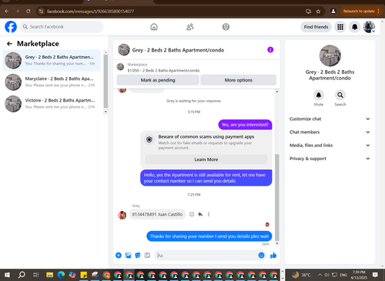Click Learn More on scam warning
Viewport: 385px width, 281px height.
206,159
